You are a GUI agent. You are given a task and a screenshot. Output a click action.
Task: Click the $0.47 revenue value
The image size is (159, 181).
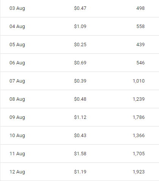pyautogui.click(x=80, y=8)
